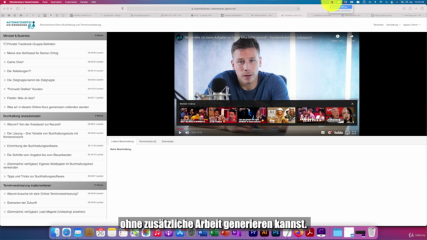Launch Adobe Illustrator from the Dock
Screen dimensions: 427x240
[264, 233]
